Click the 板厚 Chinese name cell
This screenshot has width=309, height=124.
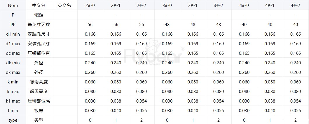pyautogui.click(x=39, y=111)
